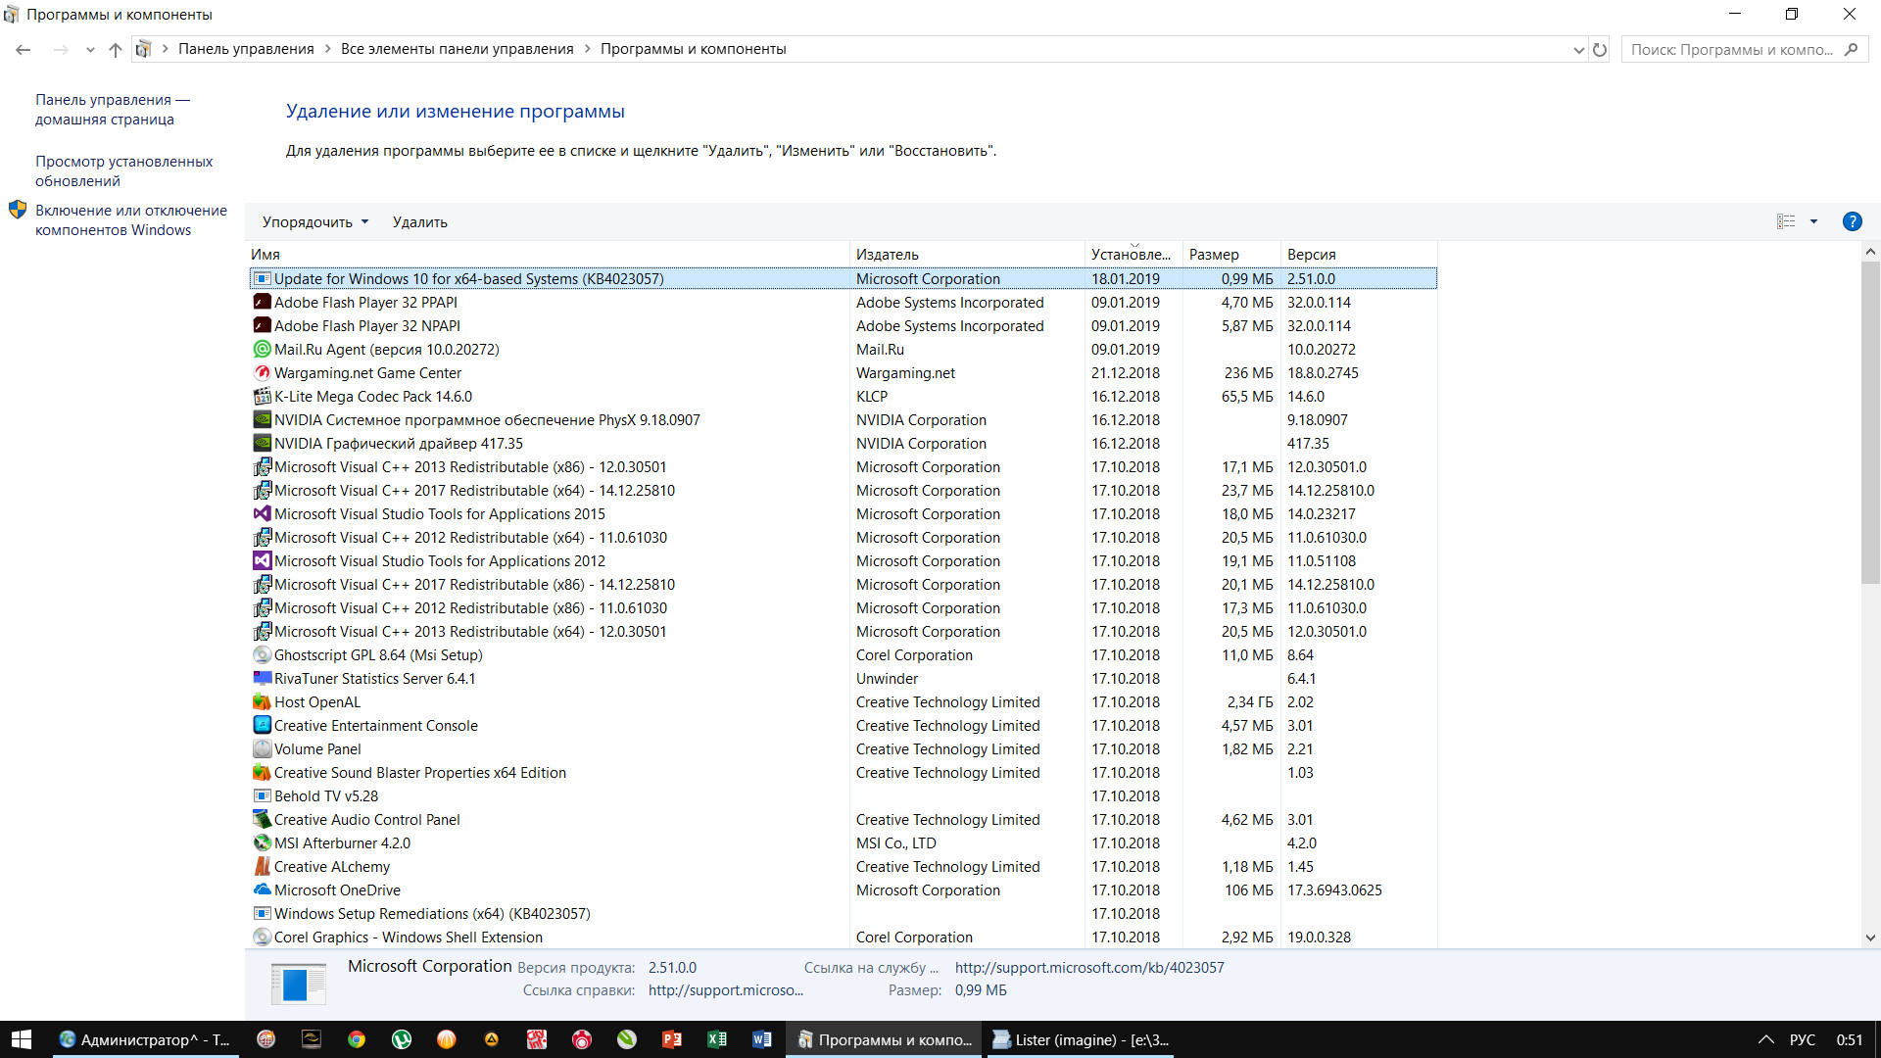Click the Удалить button in toolbar
Image resolution: width=1881 pixels, height=1058 pixels.
[419, 222]
